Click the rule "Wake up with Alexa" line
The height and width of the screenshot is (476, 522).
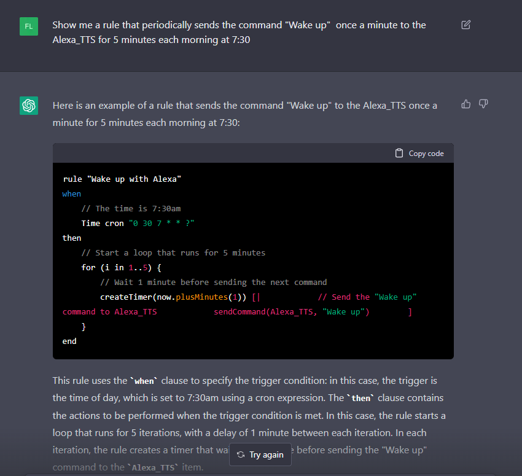(x=122, y=179)
